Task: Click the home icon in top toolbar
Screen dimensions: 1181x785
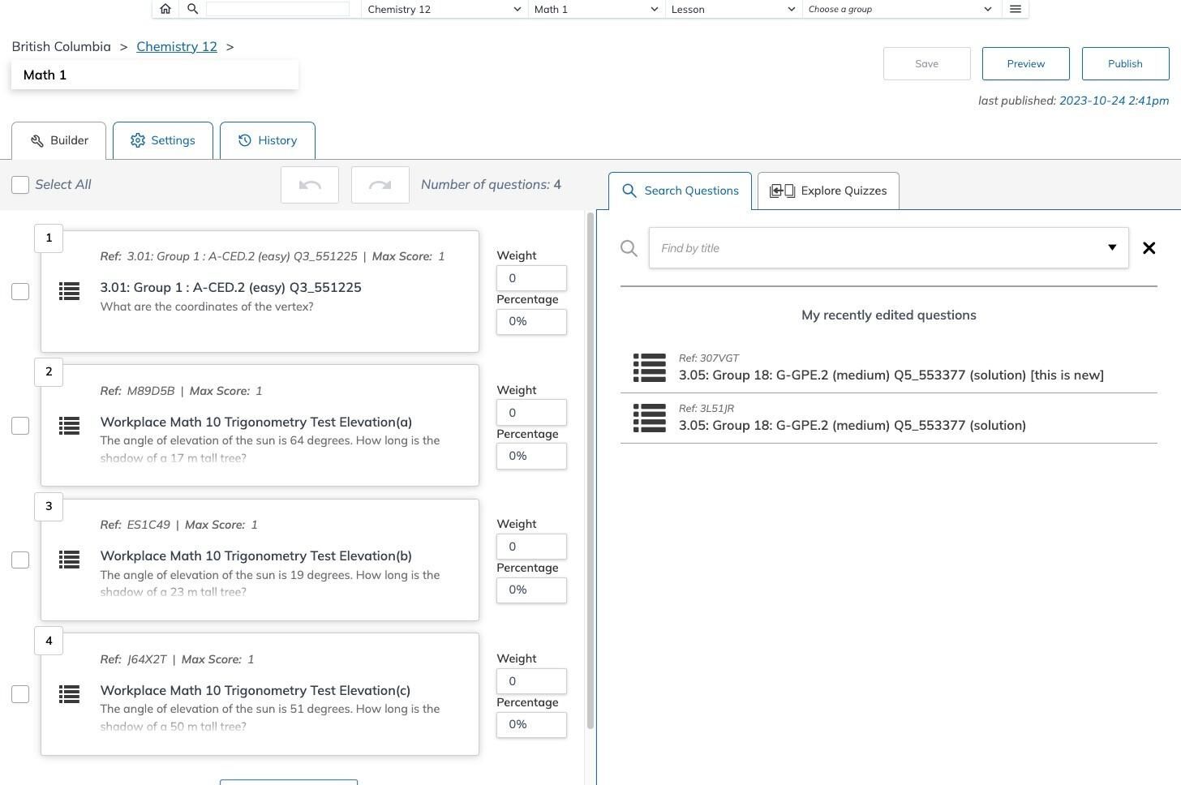Action: [165, 9]
